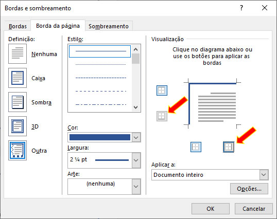Click the Outra label text
This screenshot has height=219, width=277.
(x=39, y=151)
